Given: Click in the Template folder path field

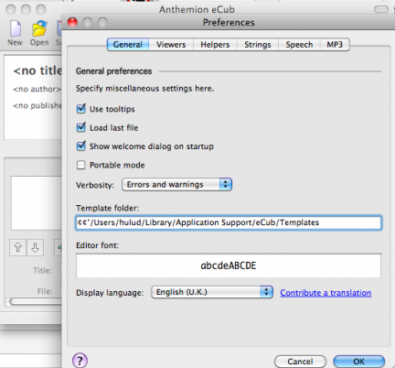Looking at the screenshot, I should (229, 222).
